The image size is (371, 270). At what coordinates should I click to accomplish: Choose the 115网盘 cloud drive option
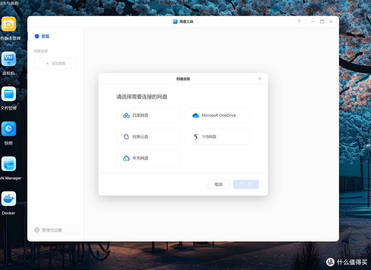(x=218, y=137)
